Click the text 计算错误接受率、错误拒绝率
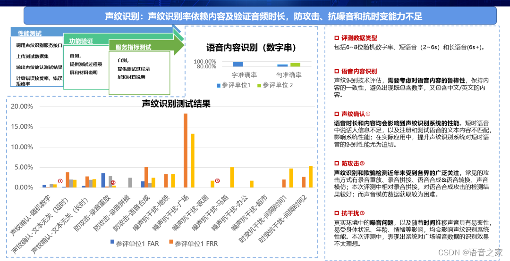Screen dimensions: 510x261 click(39, 81)
